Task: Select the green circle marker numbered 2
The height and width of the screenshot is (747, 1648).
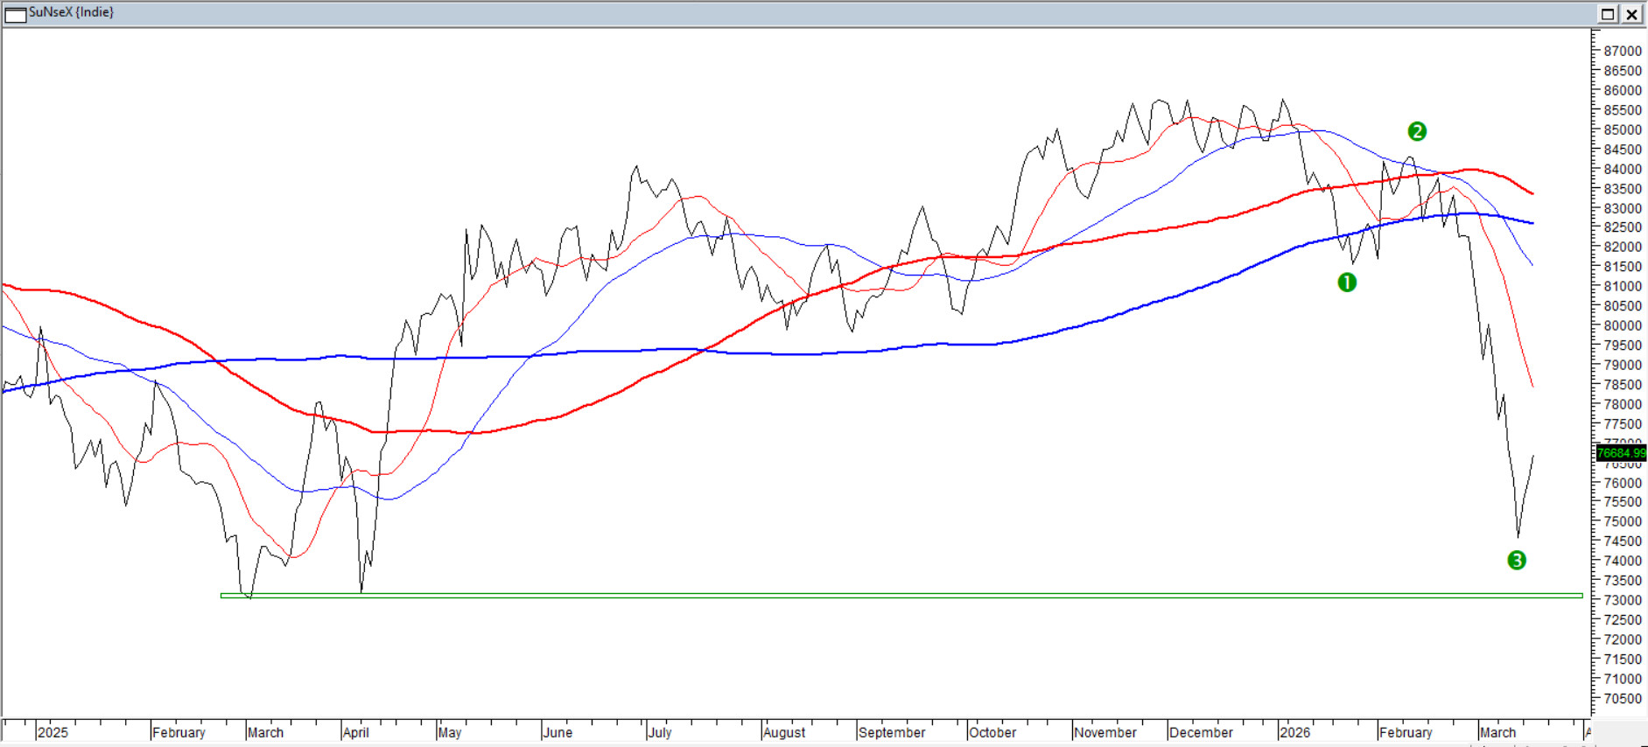Action: [x=1417, y=132]
